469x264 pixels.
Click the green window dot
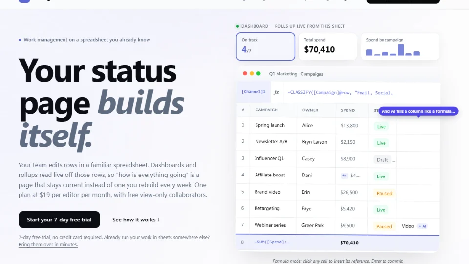tap(258, 74)
